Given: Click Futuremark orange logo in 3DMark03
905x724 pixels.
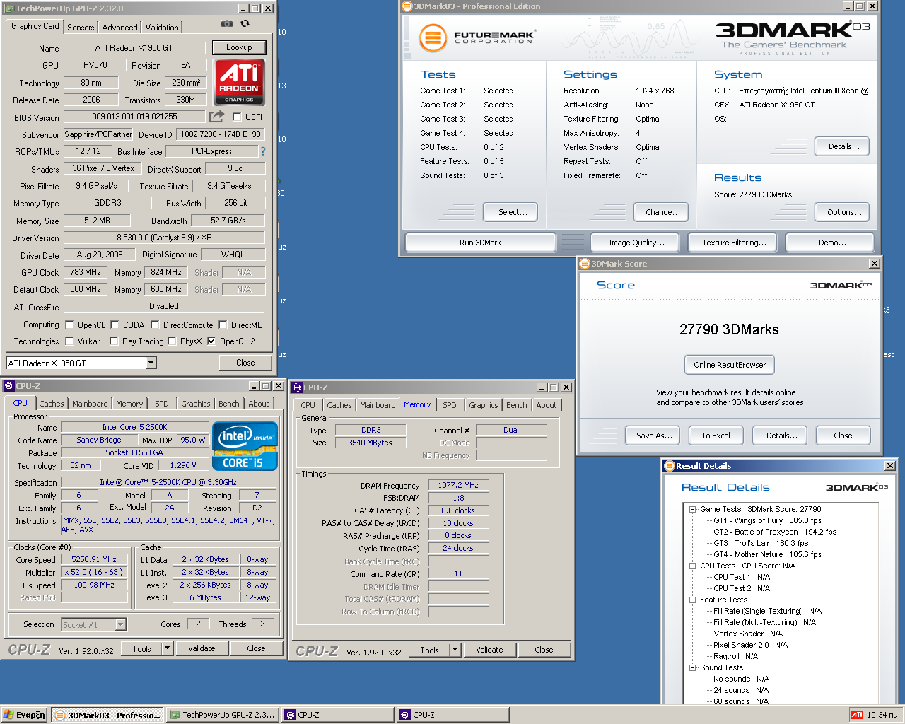Looking at the screenshot, I should [x=433, y=37].
